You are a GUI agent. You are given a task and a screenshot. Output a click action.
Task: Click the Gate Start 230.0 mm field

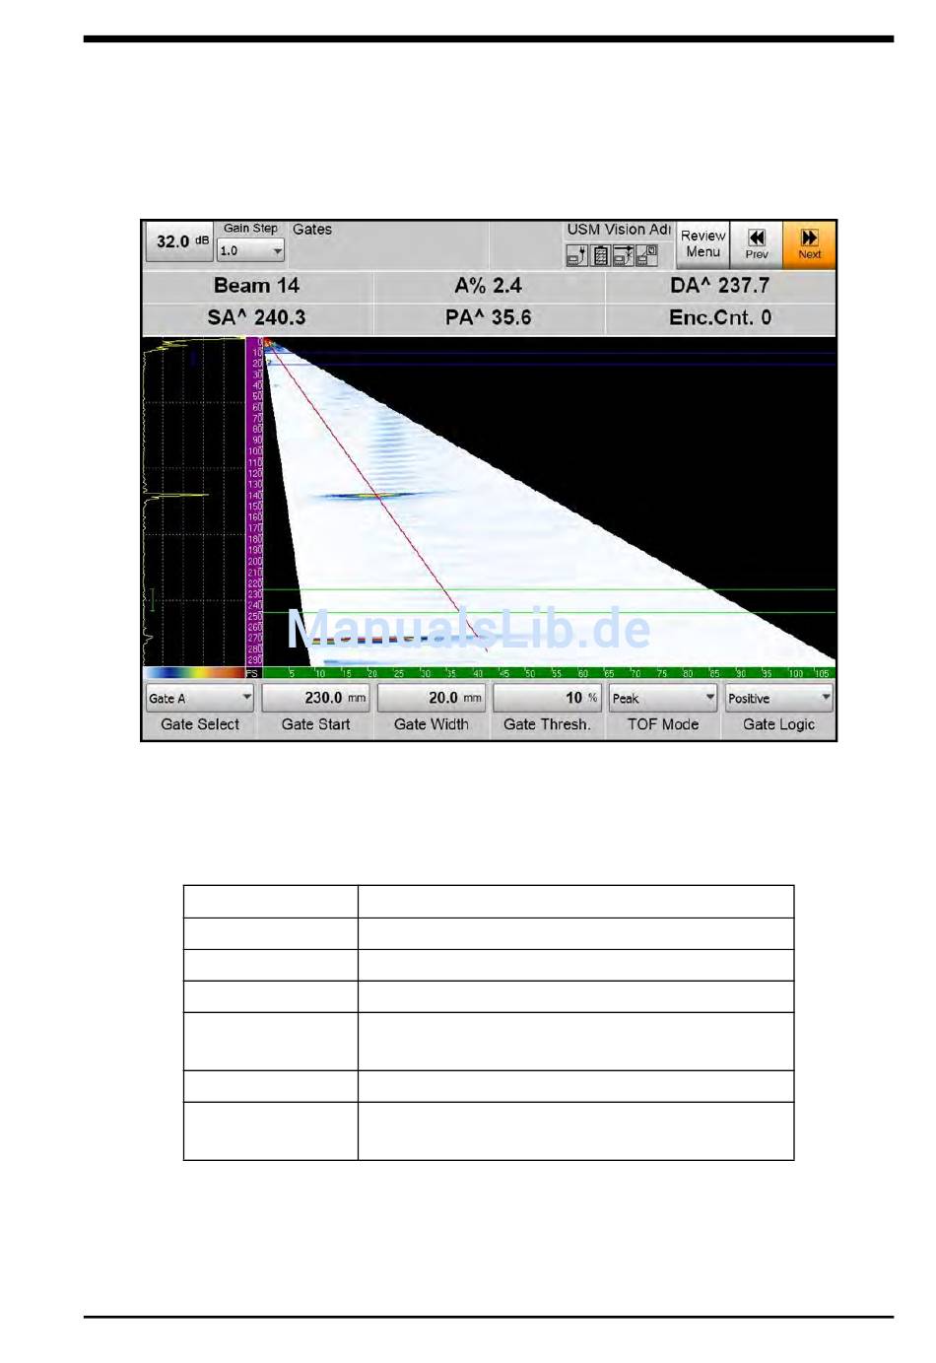click(315, 698)
